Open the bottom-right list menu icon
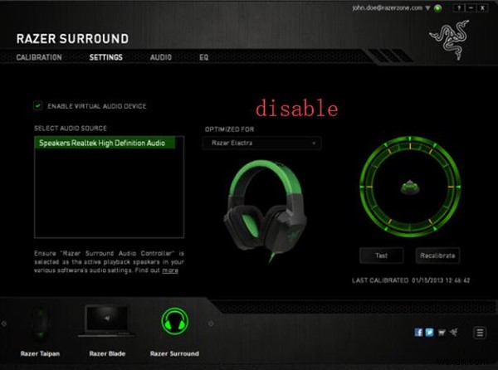The width and height of the screenshot is (498, 370). (x=480, y=333)
